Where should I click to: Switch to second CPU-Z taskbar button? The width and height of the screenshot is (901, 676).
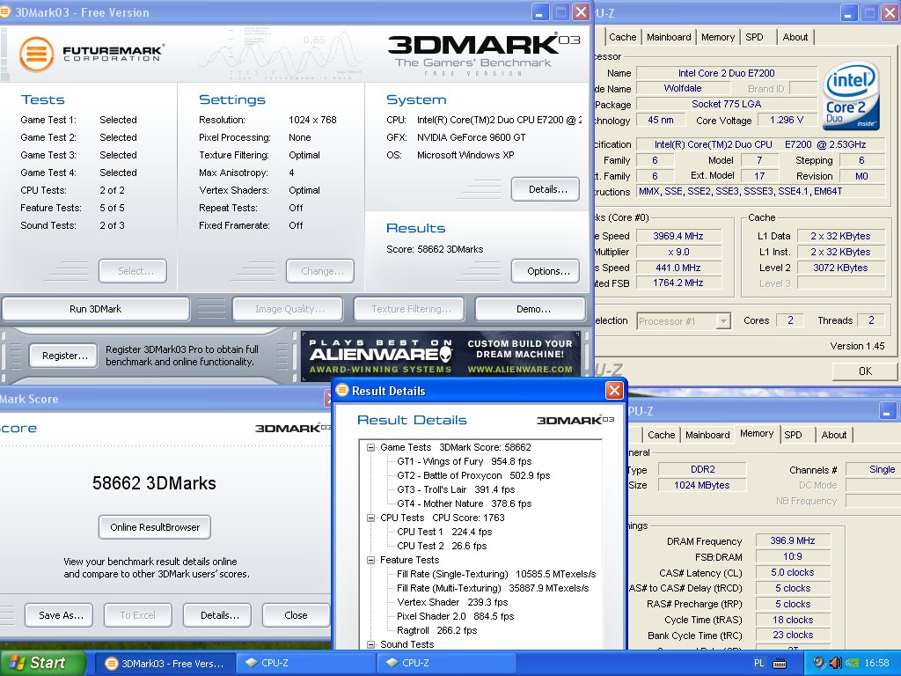point(446,664)
